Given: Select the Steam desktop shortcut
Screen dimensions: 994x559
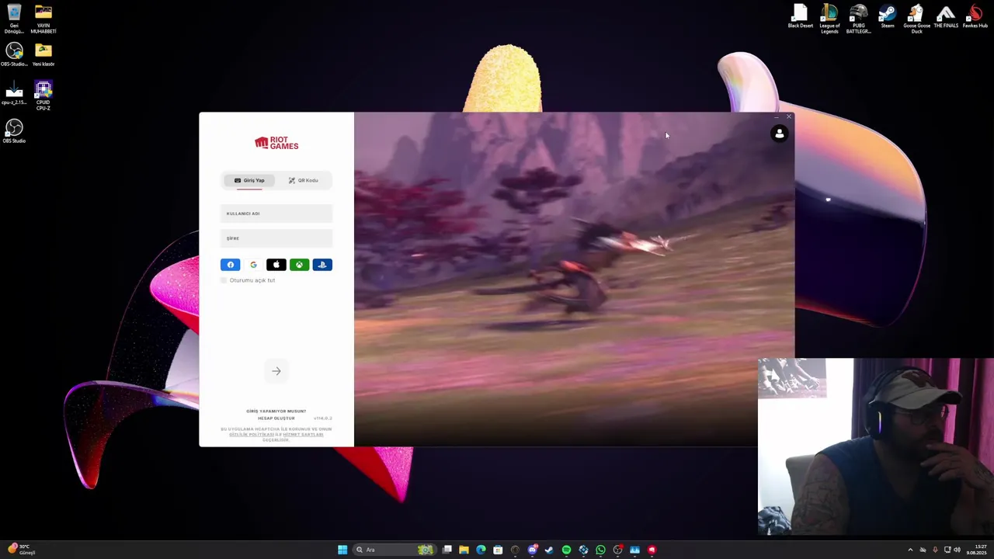Looking at the screenshot, I should click(888, 18).
